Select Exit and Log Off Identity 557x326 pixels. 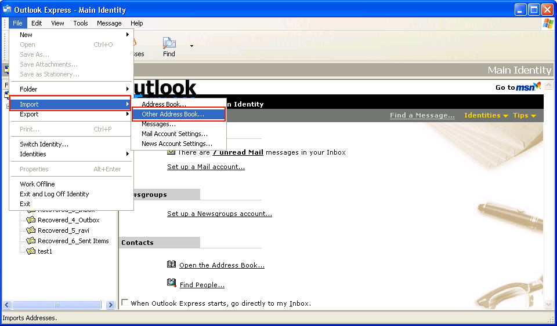[x=71, y=194]
